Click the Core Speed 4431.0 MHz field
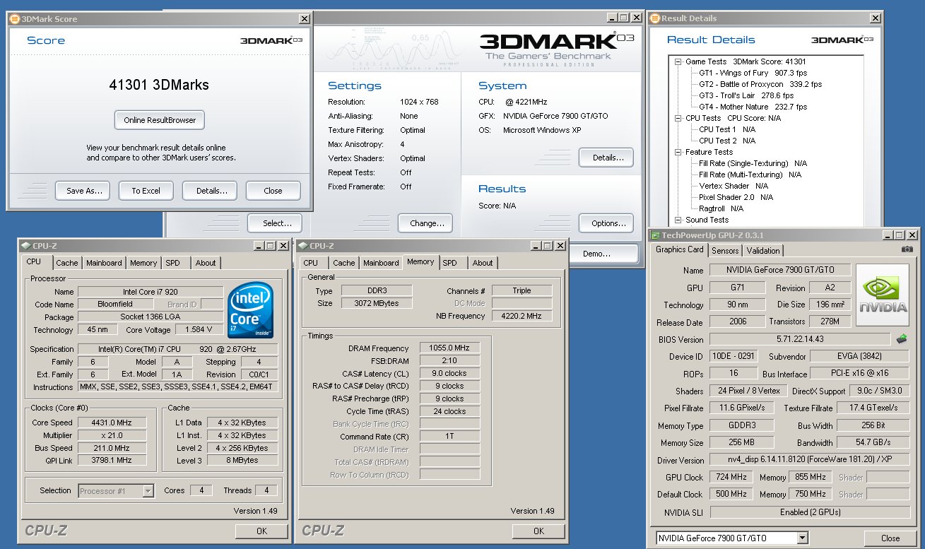This screenshot has width=925, height=549. point(112,423)
